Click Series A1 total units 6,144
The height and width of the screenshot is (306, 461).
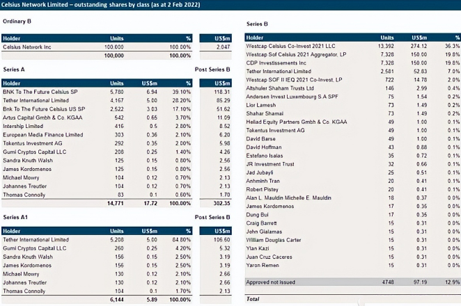click(x=117, y=300)
